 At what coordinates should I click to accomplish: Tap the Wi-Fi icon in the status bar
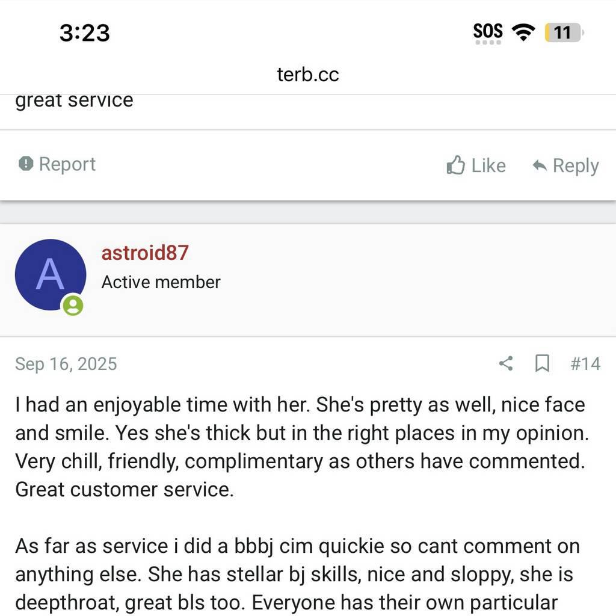(523, 32)
